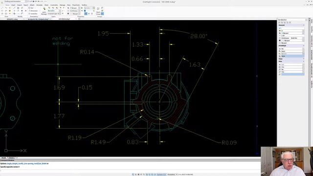
Task: Click the 1.63 dimension text
Action: pos(195,65)
